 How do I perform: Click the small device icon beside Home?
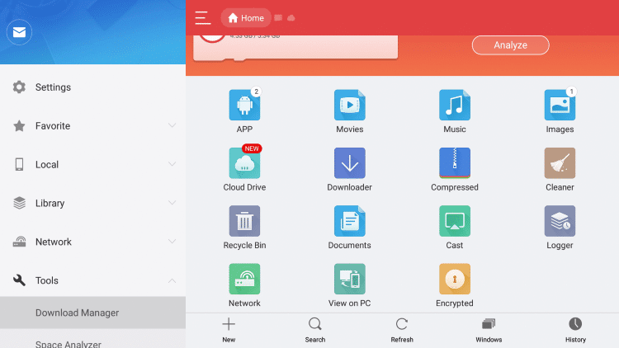point(278,18)
